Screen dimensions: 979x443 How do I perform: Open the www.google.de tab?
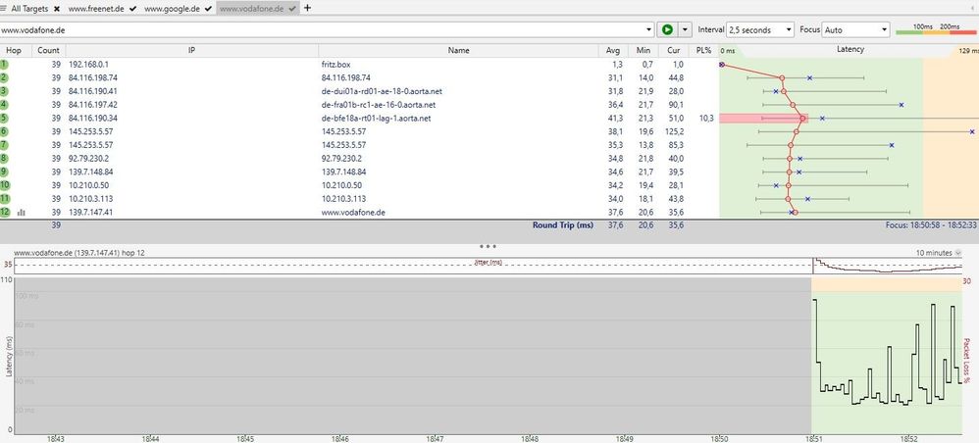click(173, 9)
